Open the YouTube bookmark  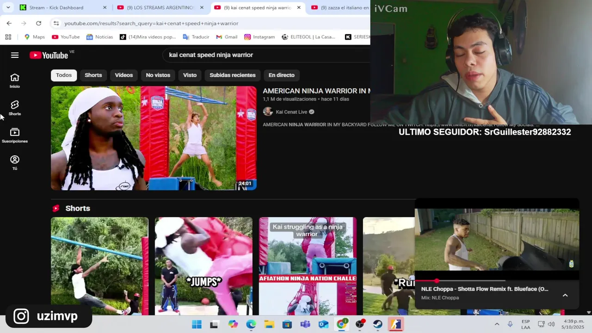tap(66, 37)
